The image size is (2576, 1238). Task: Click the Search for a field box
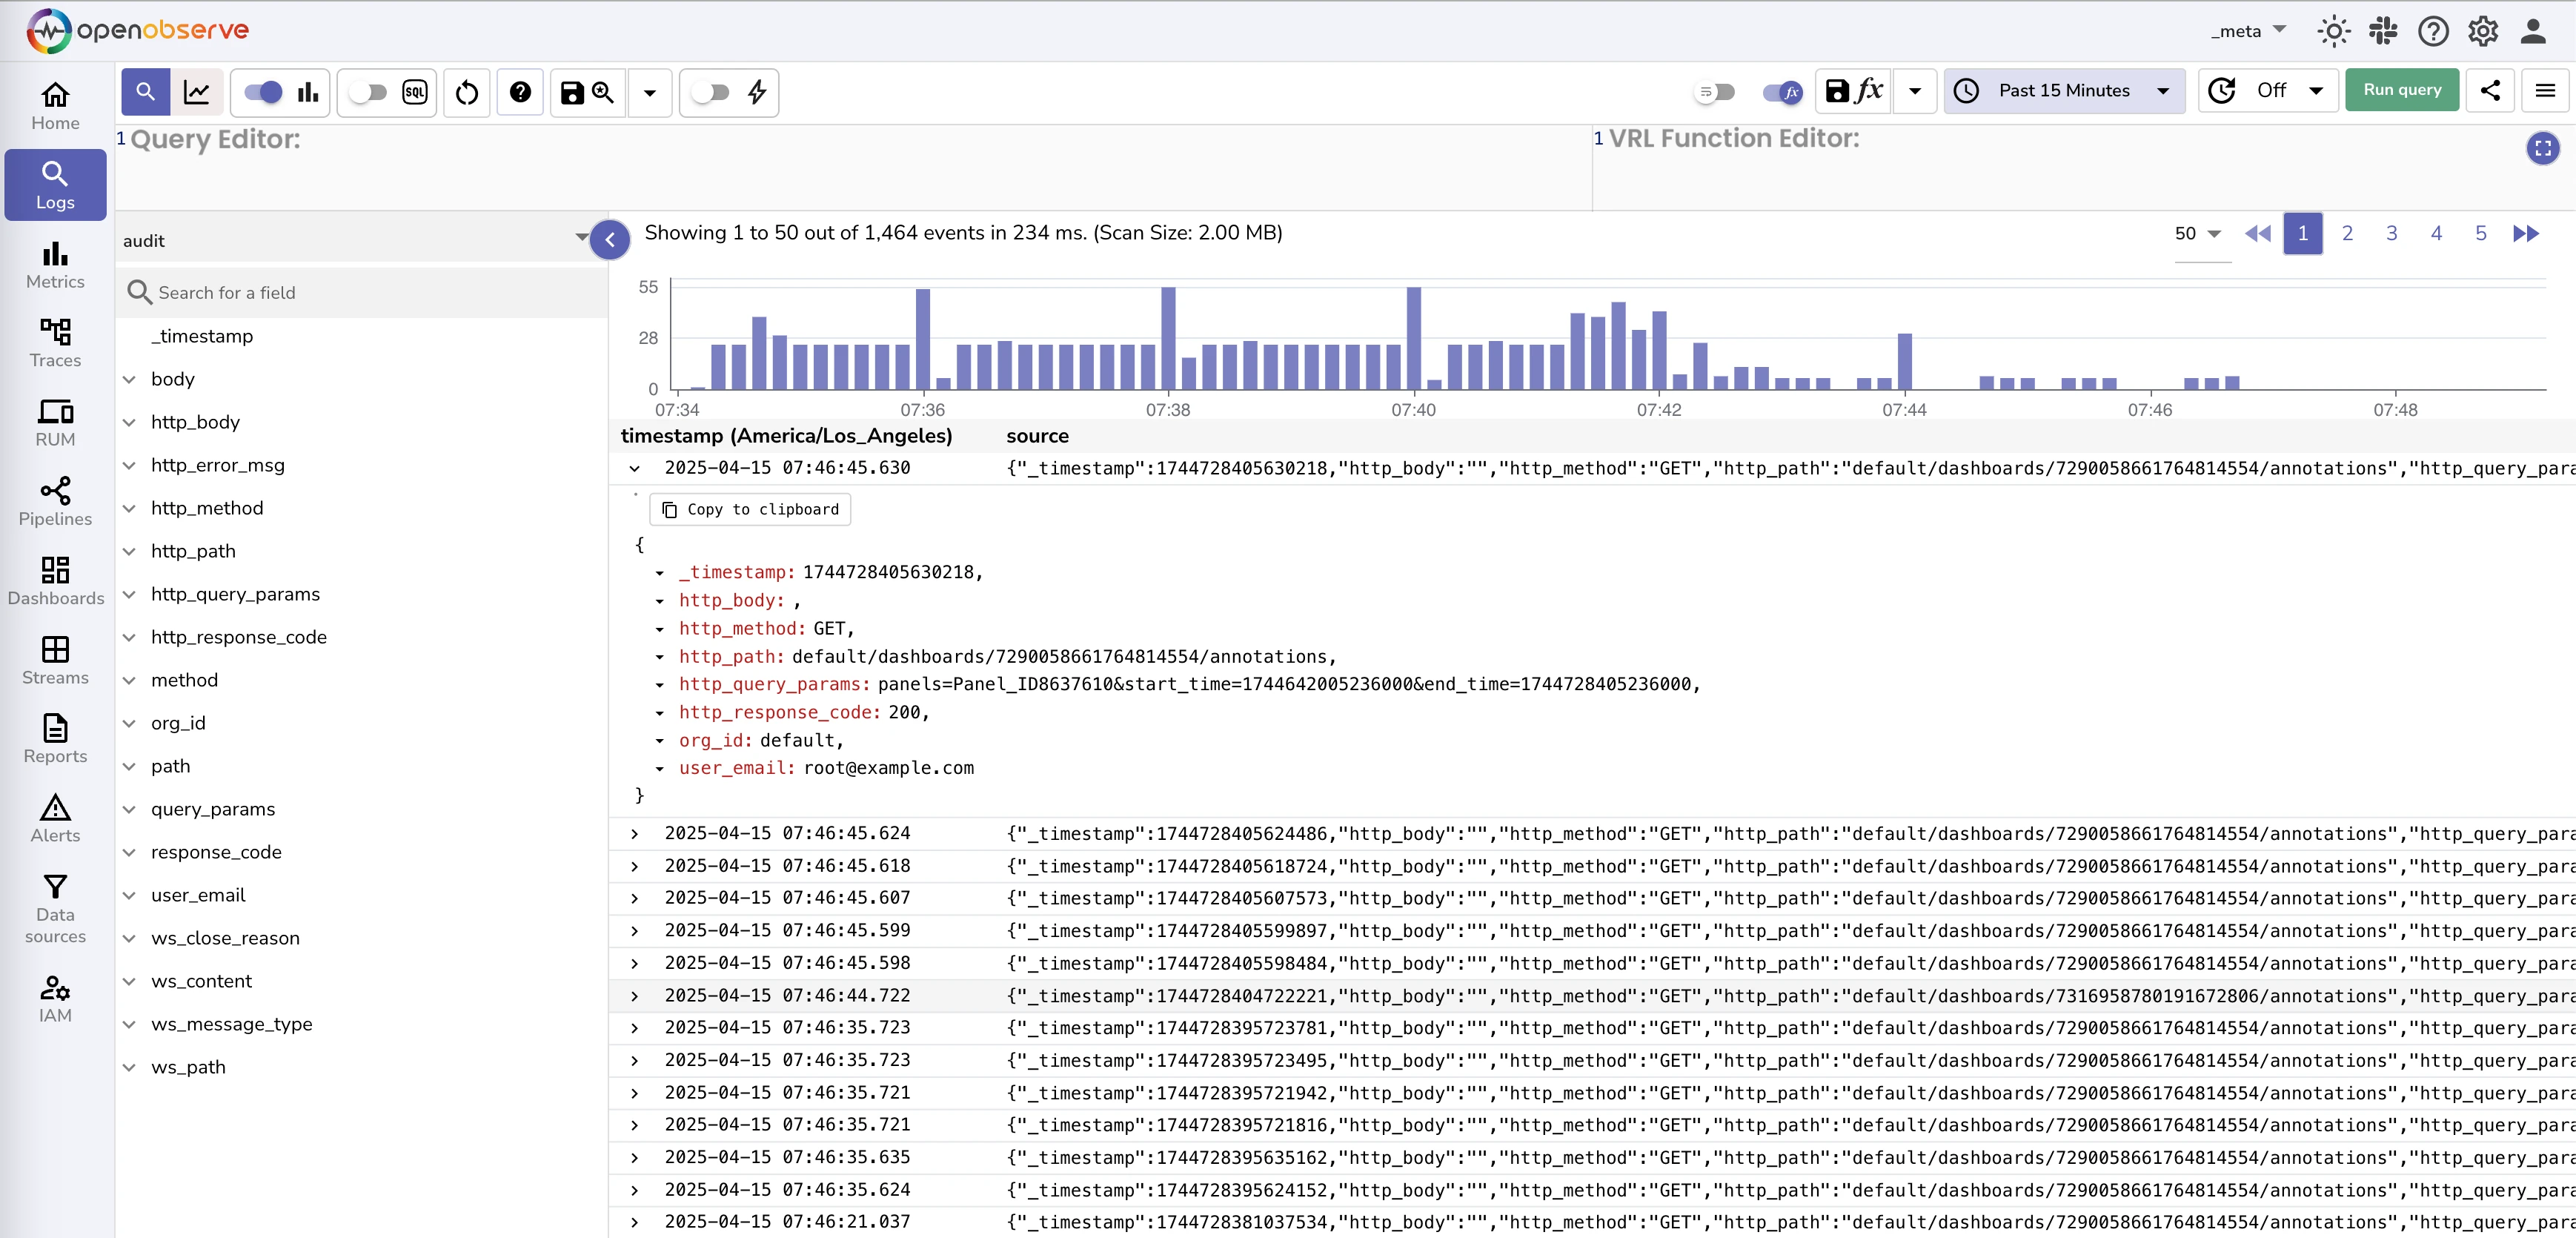360,292
